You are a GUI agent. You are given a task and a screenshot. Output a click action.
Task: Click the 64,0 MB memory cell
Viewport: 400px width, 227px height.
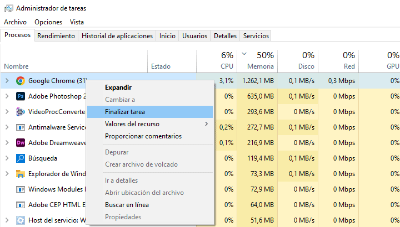[x=257, y=205]
